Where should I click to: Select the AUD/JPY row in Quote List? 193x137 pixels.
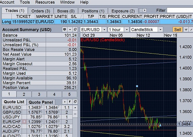(37, 131)
